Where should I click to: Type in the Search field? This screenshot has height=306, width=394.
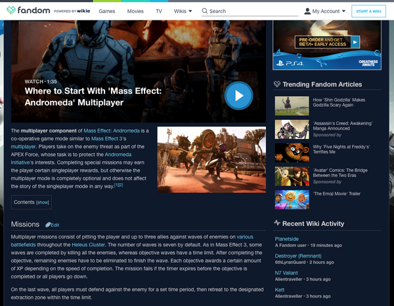pyautogui.click(x=250, y=11)
